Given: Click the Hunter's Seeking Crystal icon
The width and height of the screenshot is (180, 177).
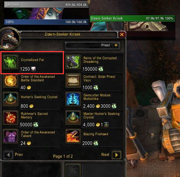Looking at the screenshot, I should coord(10,99).
